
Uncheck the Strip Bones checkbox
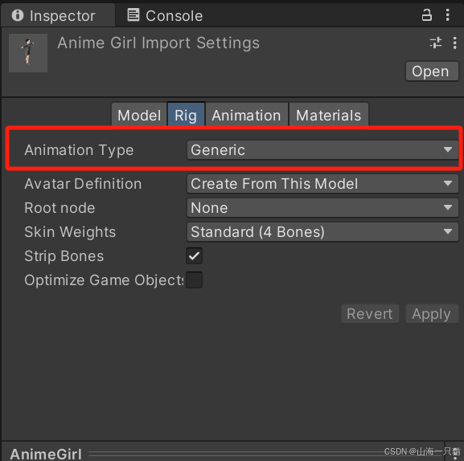click(x=194, y=256)
